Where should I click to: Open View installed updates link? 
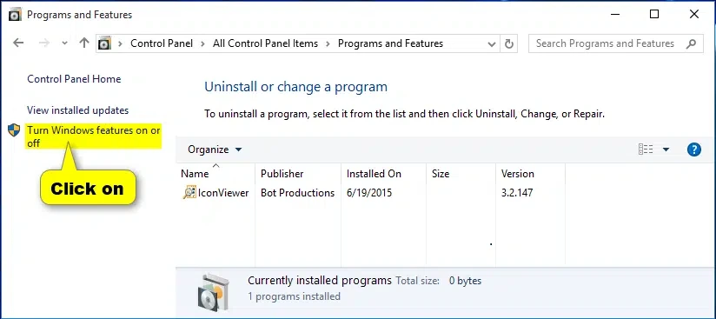(77, 110)
